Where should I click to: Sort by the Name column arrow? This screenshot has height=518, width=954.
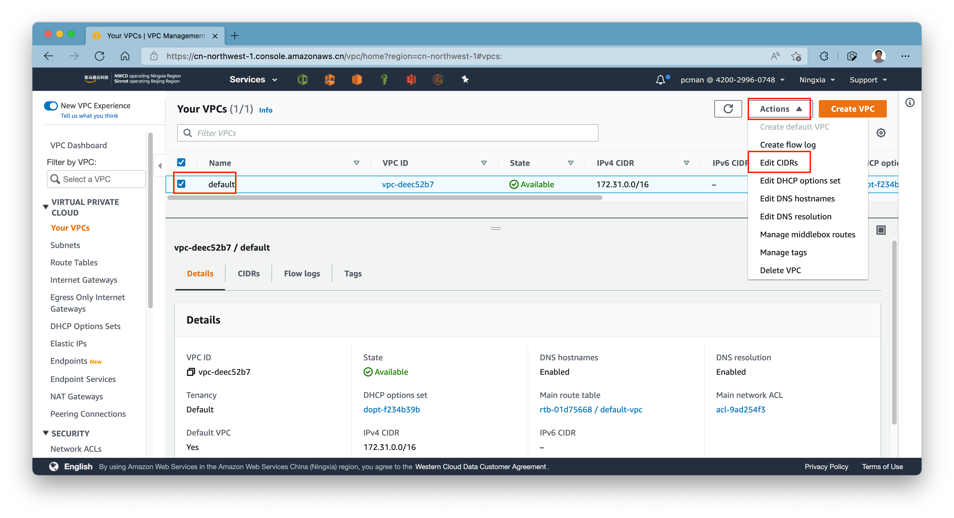[356, 163]
